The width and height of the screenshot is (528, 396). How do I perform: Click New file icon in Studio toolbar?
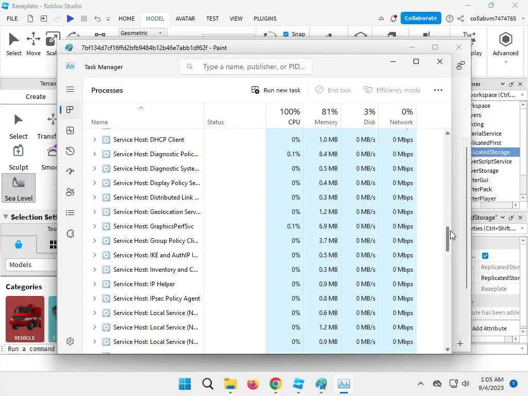pyautogui.click(x=30, y=19)
